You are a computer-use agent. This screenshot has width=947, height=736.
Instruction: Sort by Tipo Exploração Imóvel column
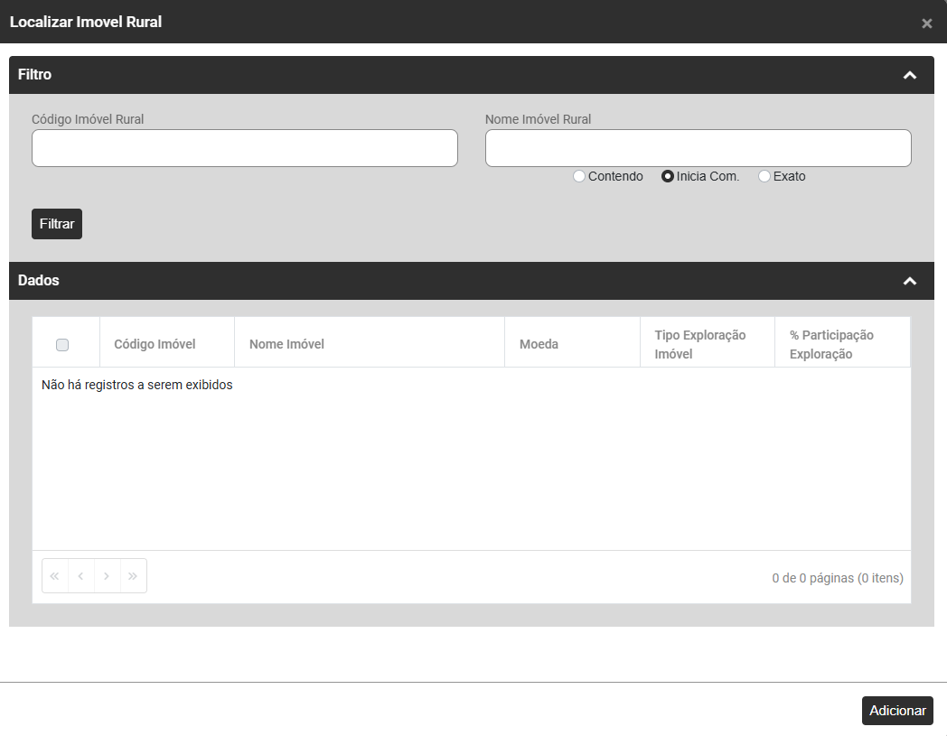click(700, 344)
